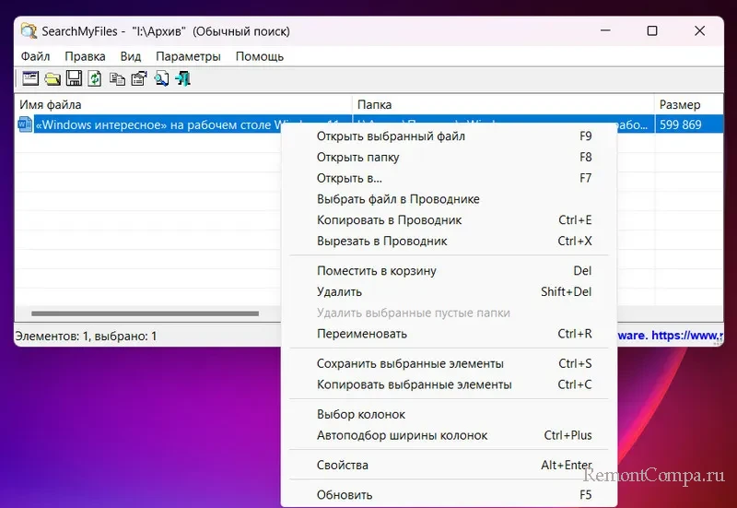The width and height of the screenshot is (737, 508).
Task: Click the Exit door toolbar icon
Action: point(183,78)
